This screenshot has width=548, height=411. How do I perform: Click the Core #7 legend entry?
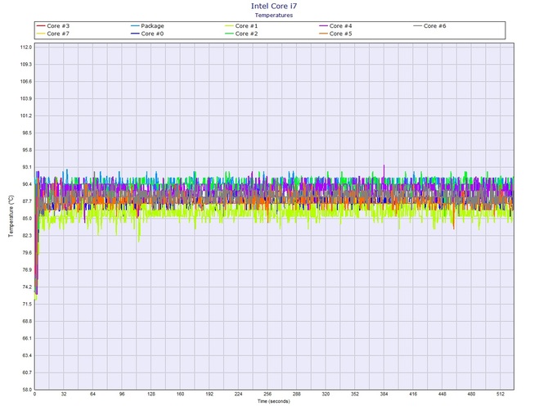pos(53,34)
